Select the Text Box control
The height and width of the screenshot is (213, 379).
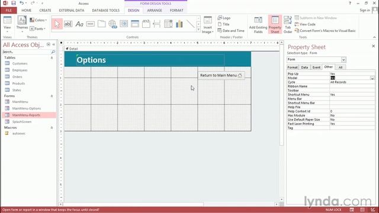[68, 24]
